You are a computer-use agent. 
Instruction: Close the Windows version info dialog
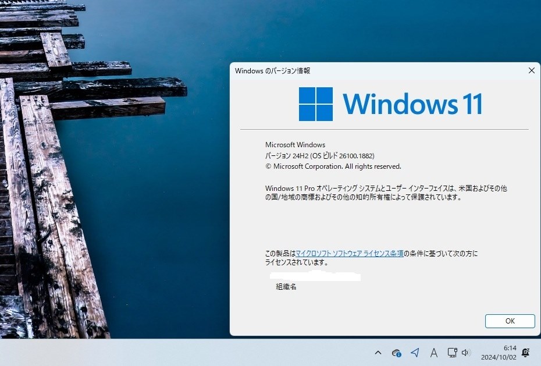click(531, 70)
